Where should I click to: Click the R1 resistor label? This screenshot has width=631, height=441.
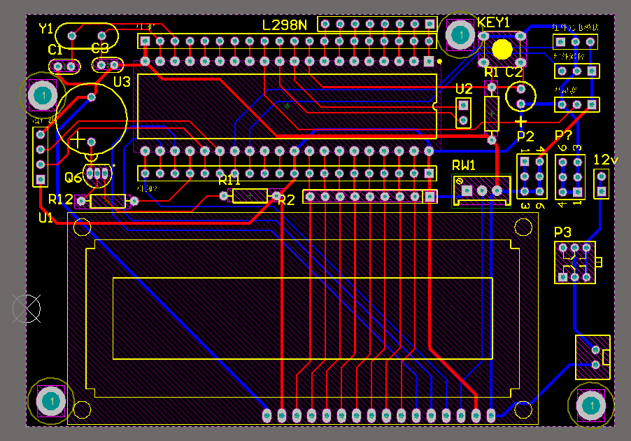pyautogui.click(x=491, y=73)
